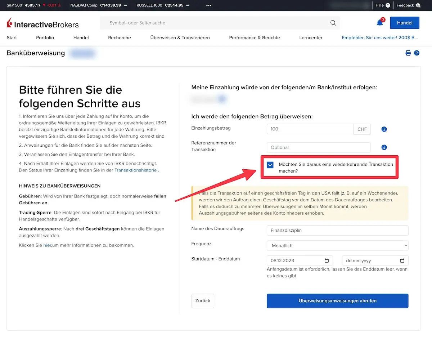Click the Einzahlungsbetrag field with 100
This screenshot has height=343, width=432.
point(310,129)
